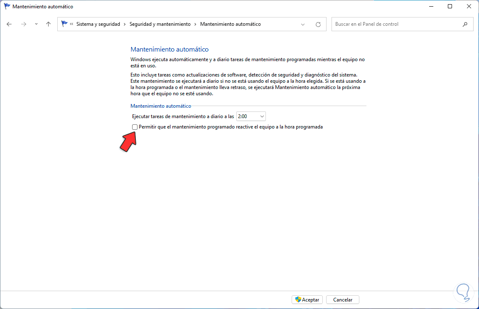Click the Mantenimiento automático section label

pyautogui.click(x=161, y=106)
